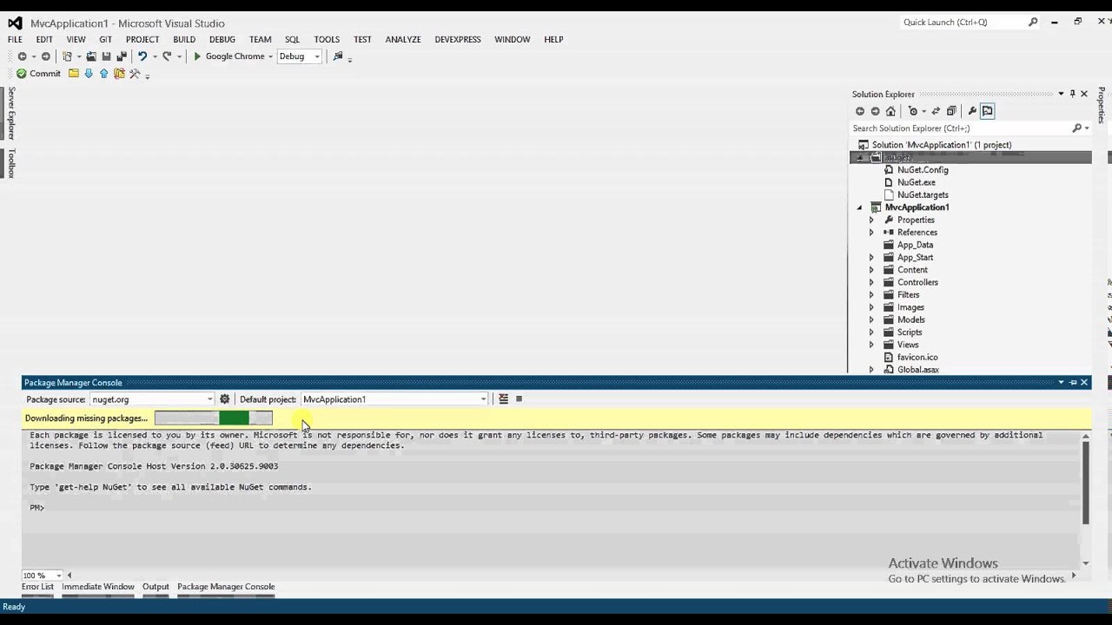Viewport: 1112px width, 625px height.
Task: Open the Server Explorer side tab
Action: point(10,113)
